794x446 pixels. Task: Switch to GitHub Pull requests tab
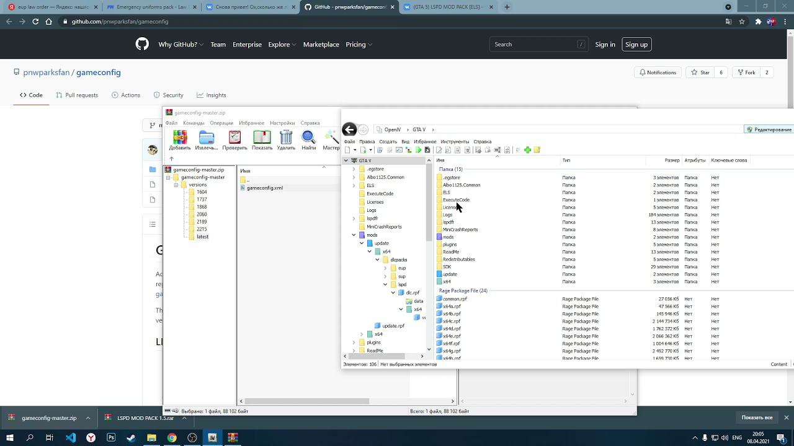click(77, 95)
